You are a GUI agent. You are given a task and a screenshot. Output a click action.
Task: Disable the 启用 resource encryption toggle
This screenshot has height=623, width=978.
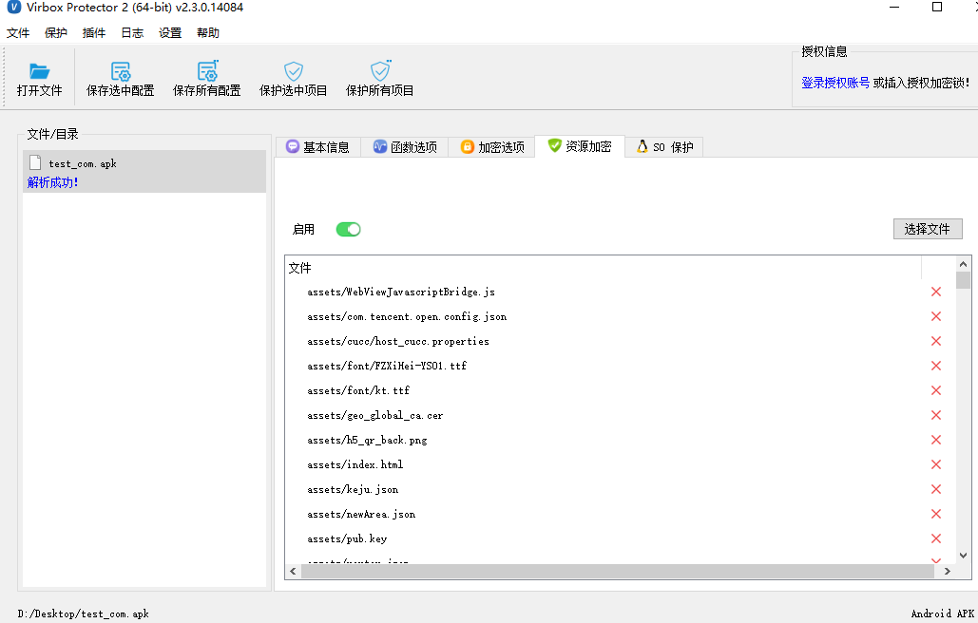348,229
